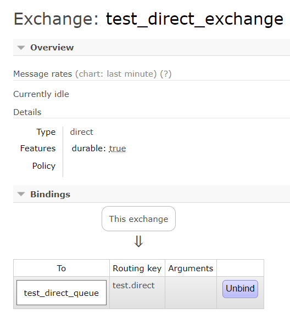This screenshot has height=320, width=290.
Task: Click the downward double arrow icon
Action: click(x=138, y=241)
